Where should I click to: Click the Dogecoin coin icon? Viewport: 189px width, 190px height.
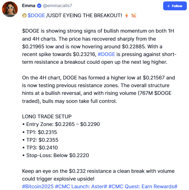(24, 16)
